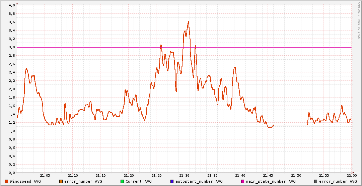Click the 21:05 time axis label
The height and width of the screenshot is (186, 362).
click(x=45, y=175)
